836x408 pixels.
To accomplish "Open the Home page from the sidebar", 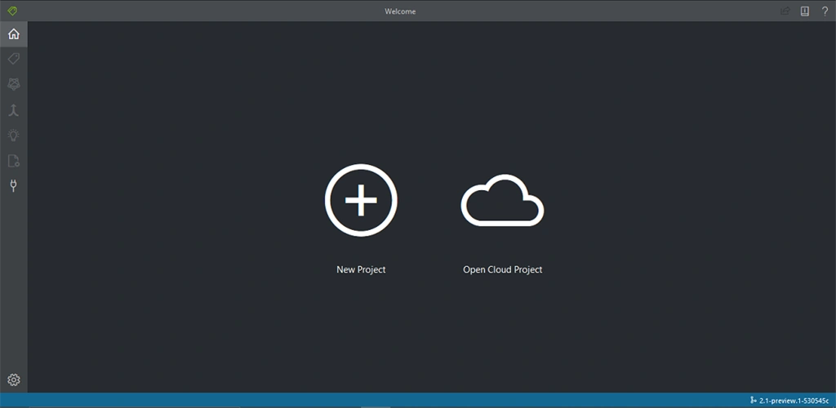I will [13, 34].
